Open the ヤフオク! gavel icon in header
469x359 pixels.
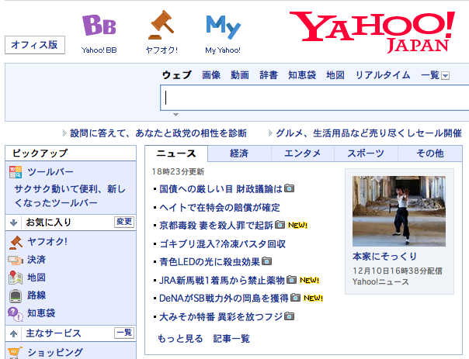[162, 25]
